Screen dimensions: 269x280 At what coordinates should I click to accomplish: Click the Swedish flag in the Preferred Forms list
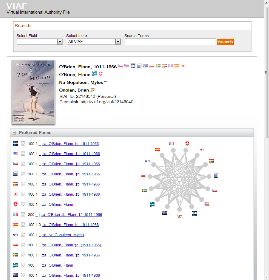[x=16, y=255]
